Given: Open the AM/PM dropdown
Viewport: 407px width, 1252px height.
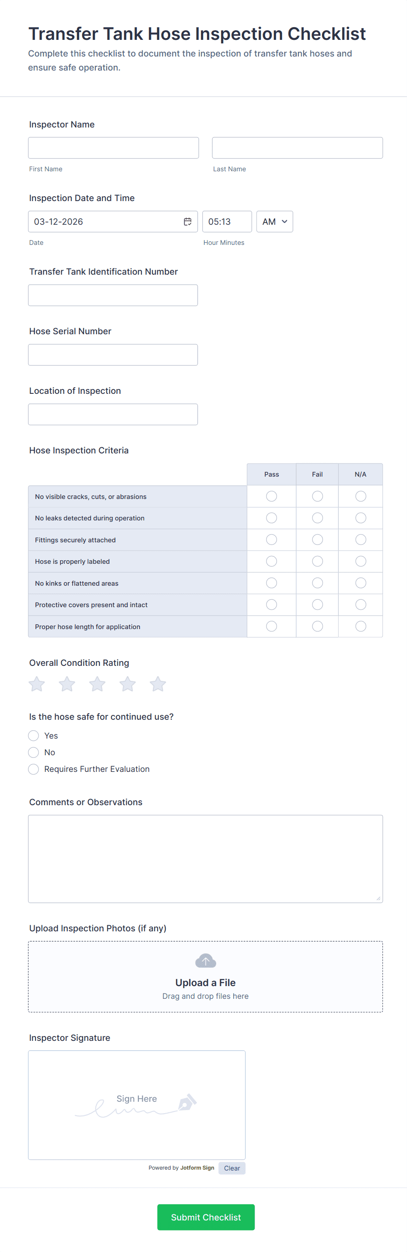Looking at the screenshot, I should [x=274, y=222].
